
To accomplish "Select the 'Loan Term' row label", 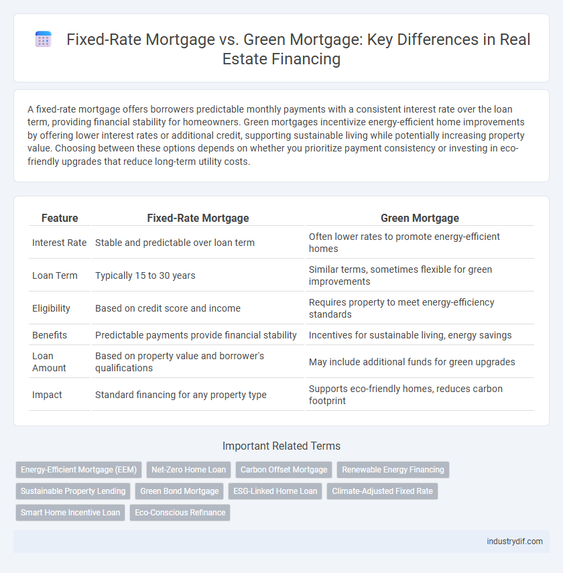I will pyautogui.click(x=55, y=275).
